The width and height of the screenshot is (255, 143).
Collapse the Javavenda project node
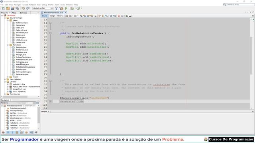[2, 15]
